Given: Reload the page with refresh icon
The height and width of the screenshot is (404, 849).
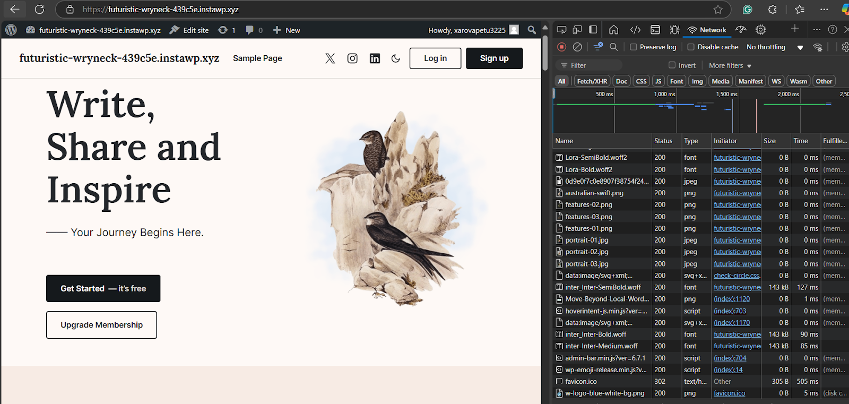Looking at the screenshot, I should coord(39,9).
